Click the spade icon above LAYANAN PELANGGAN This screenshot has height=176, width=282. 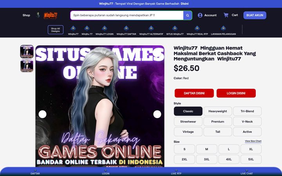(223, 29)
